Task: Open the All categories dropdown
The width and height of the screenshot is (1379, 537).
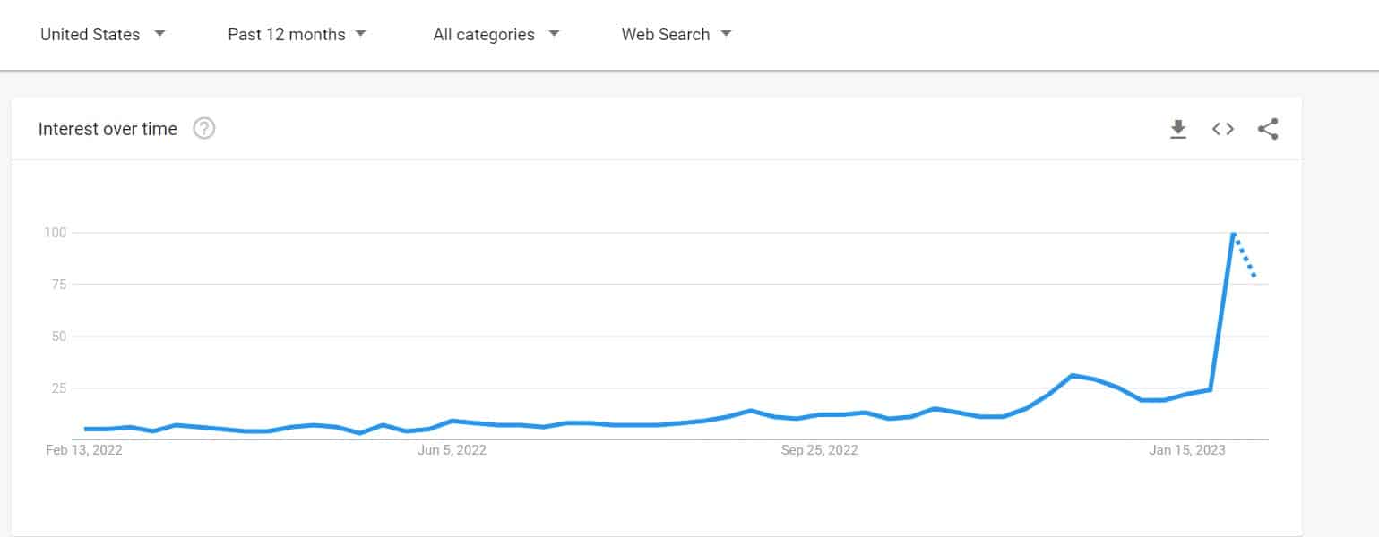Action: (496, 34)
